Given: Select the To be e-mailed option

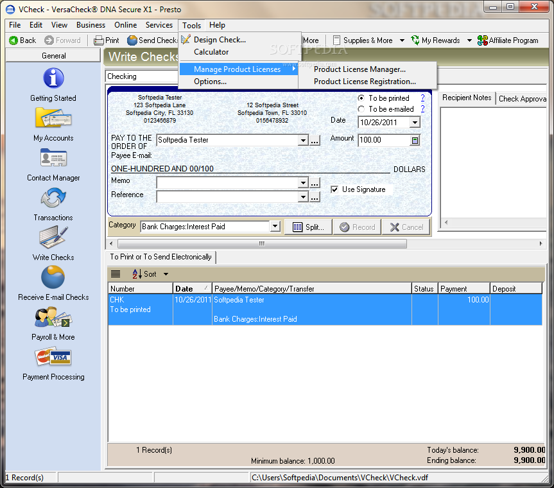Looking at the screenshot, I should (361, 109).
